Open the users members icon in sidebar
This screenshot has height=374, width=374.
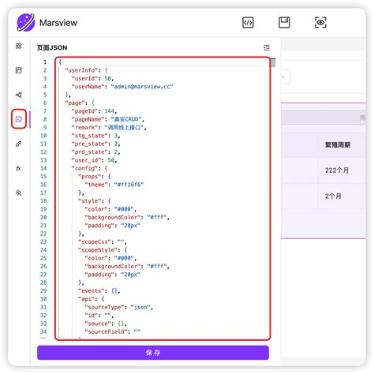(18, 193)
